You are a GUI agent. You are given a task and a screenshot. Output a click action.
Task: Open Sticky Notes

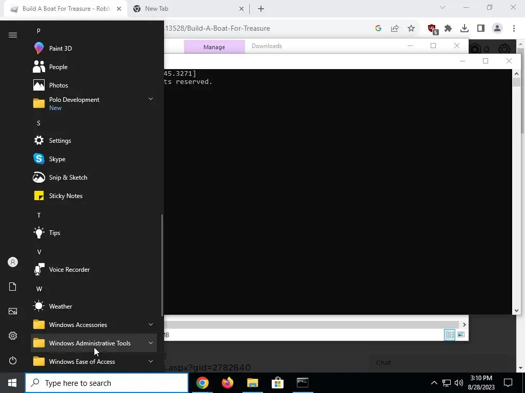point(94,196)
